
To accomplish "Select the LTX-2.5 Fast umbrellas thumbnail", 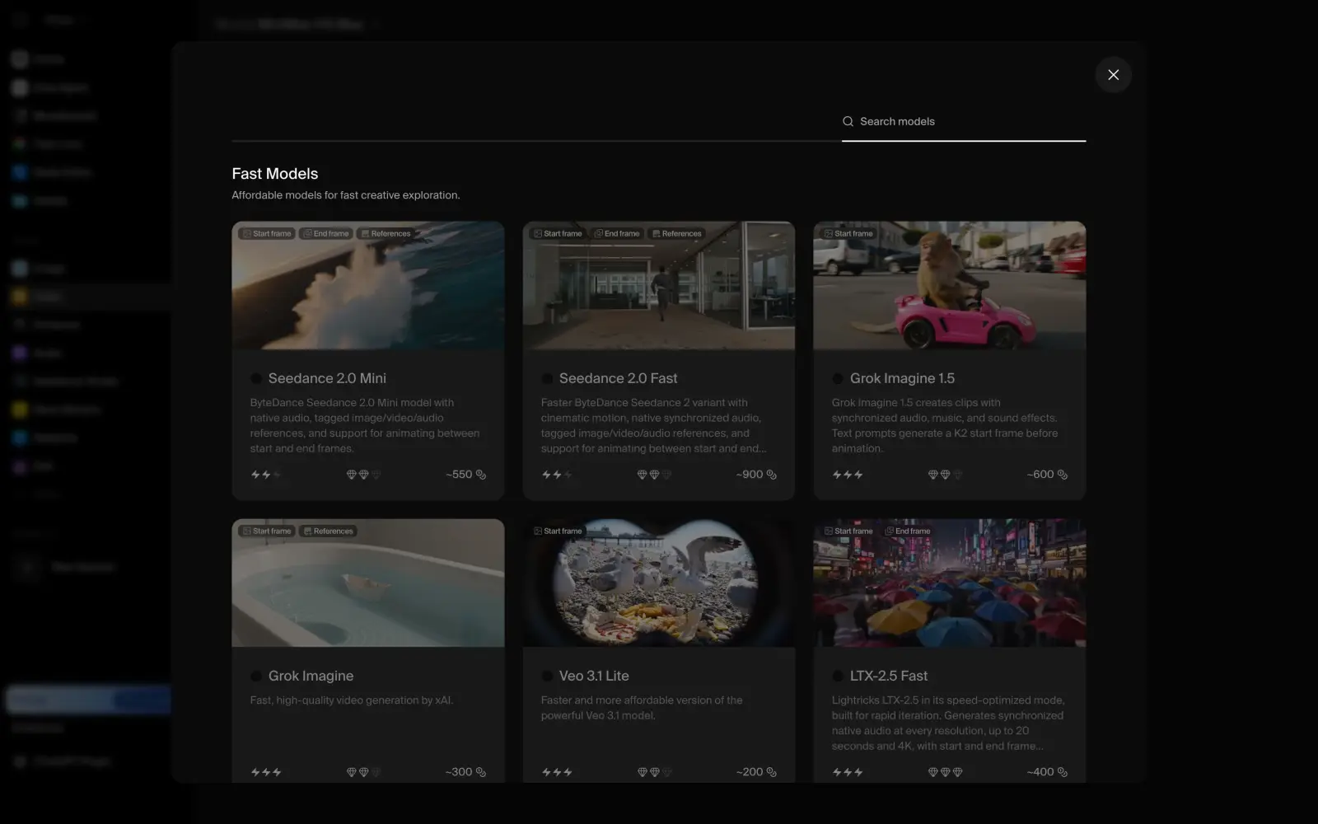I will (950, 583).
